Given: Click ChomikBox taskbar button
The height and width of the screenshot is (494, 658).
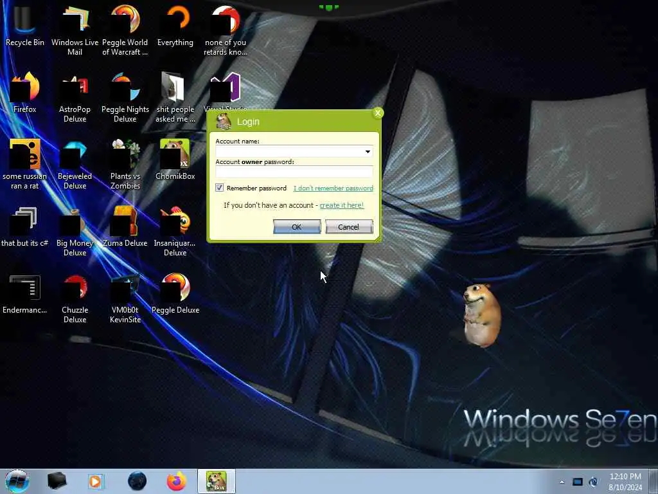Looking at the screenshot, I should coord(217,481).
